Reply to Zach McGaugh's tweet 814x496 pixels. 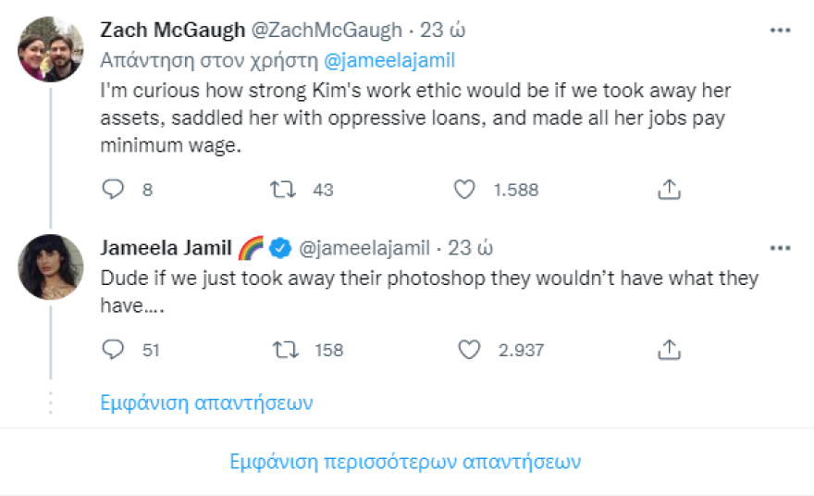113,190
